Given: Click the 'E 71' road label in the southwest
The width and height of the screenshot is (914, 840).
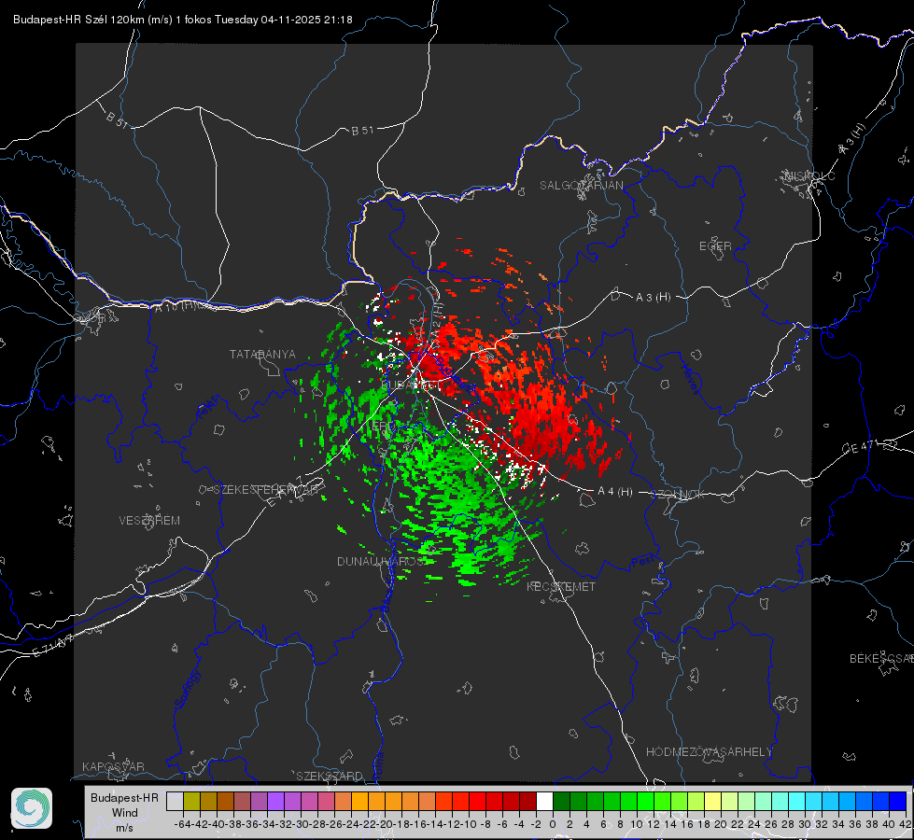Looking at the screenshot, I should (53, 645).
